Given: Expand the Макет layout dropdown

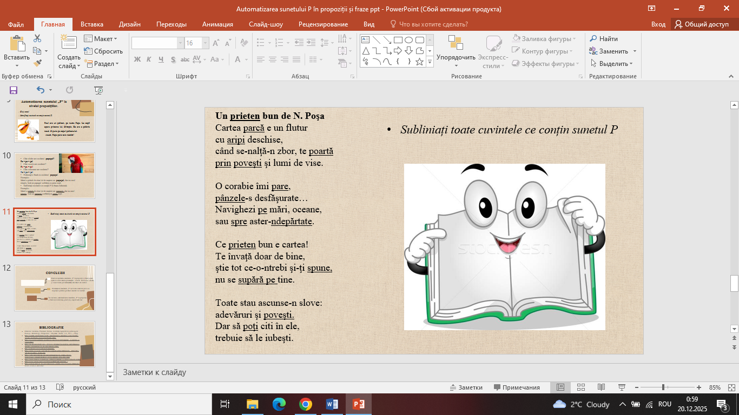Looking at the screenshot, I should click(x=101, y=39).
